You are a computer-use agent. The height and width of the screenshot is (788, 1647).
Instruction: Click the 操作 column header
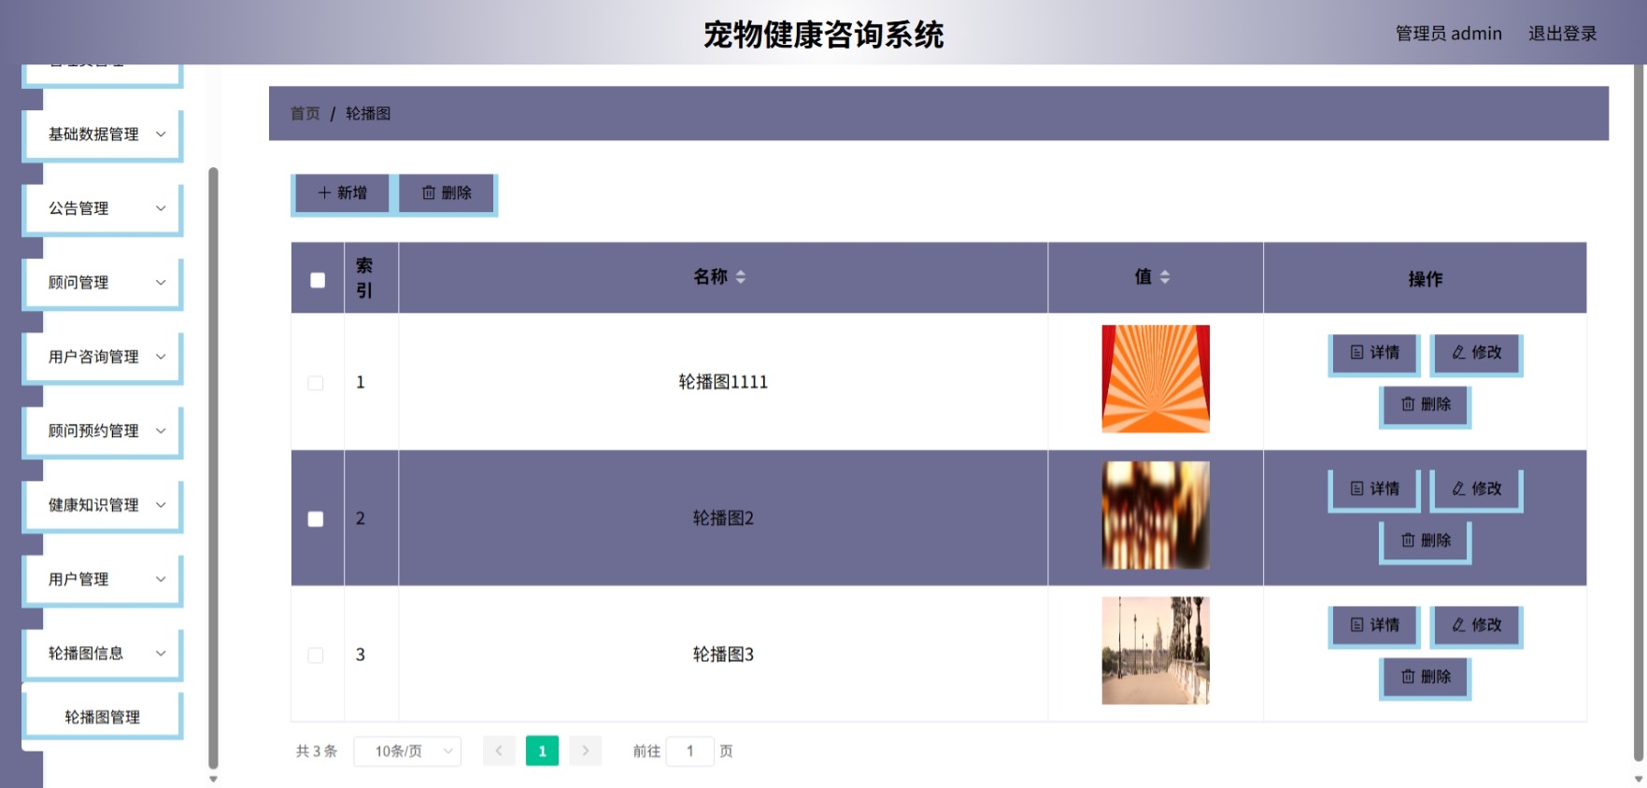pyautogui.click(x=1425, y=278)
